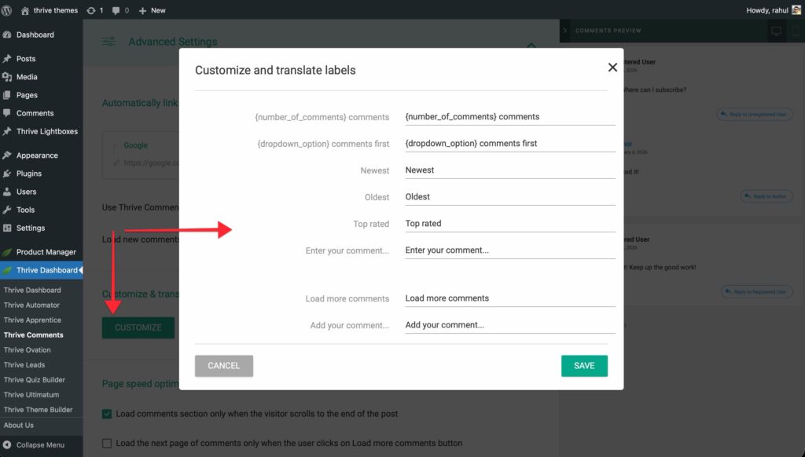Screen dimensions: 805x457
Task: Open Thrive Leads submenu item
Action: click(x=24, y=365)
